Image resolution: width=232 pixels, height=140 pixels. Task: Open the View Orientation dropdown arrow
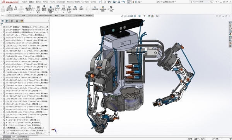(x=137, y=16)
